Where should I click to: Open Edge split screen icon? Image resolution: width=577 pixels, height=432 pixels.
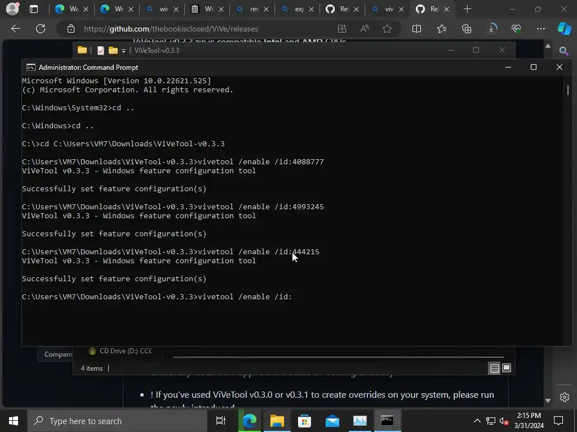point(416,29)
